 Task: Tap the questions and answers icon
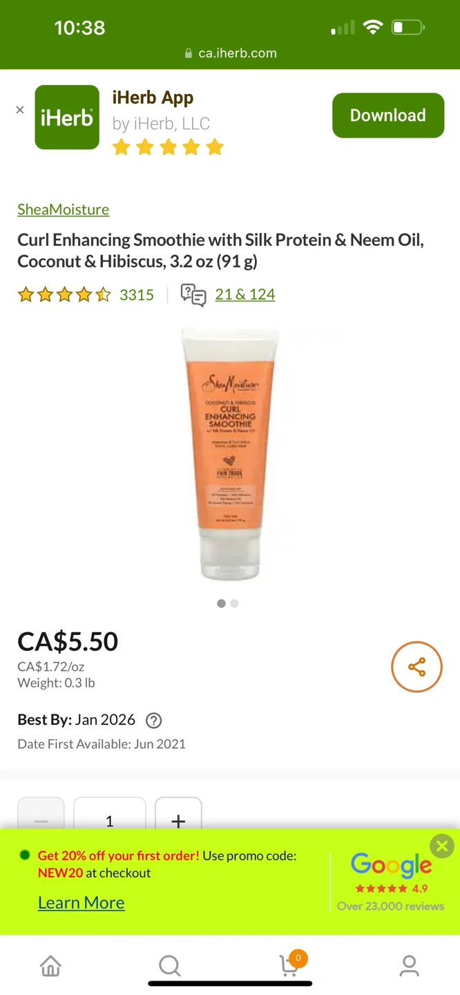[x=193, y=295]
